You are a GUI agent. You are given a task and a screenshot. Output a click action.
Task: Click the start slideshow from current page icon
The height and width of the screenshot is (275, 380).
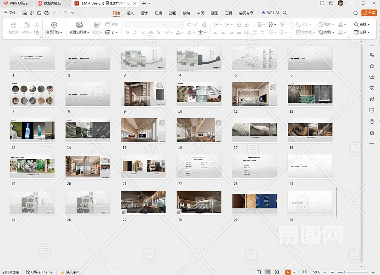pyautogui.click(x=54, y=25)
